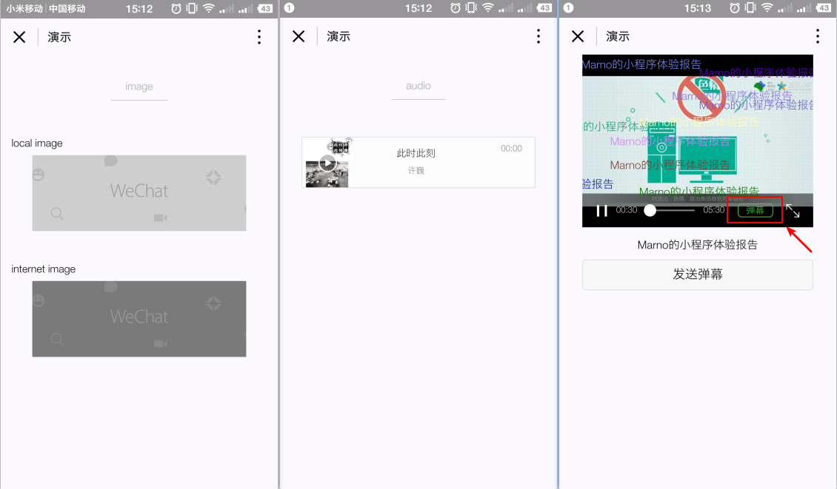
Task: Open more options menu on video page
Action: pos(818,36)
